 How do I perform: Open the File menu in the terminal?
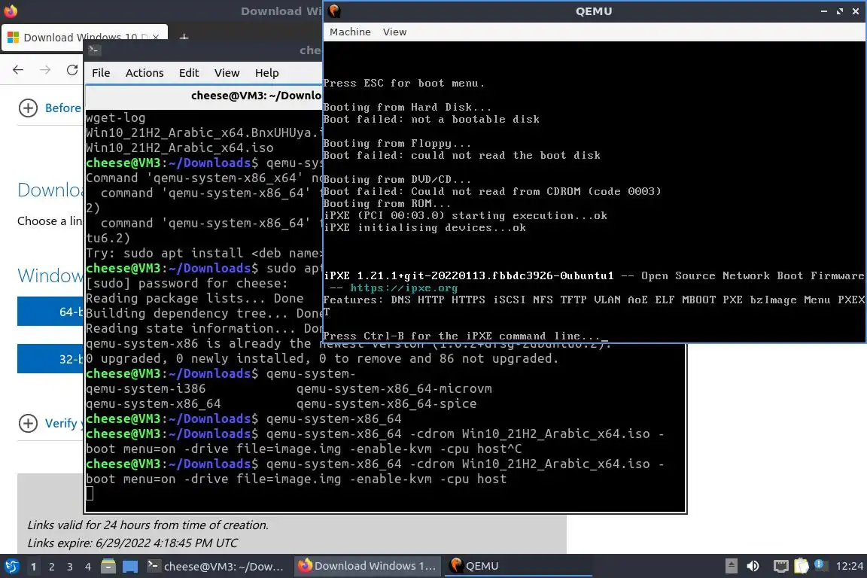pos(101,73)
